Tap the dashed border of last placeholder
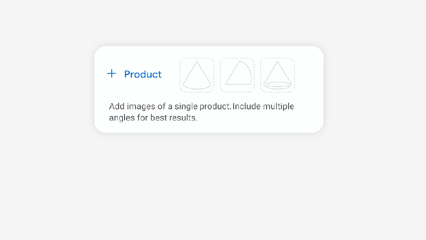Image resolution: width=426 pixels, height=240 pixels. 278,59
